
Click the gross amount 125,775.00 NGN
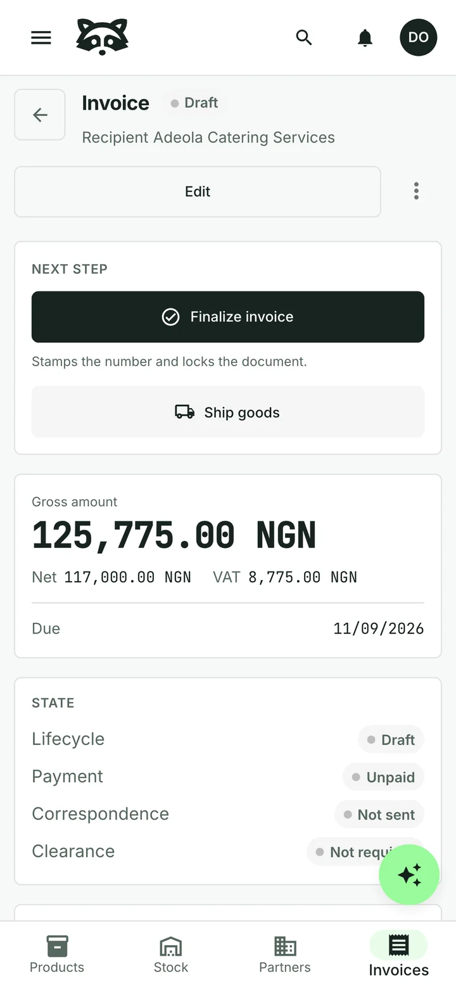pyautogui.click(x=174, y=535)
